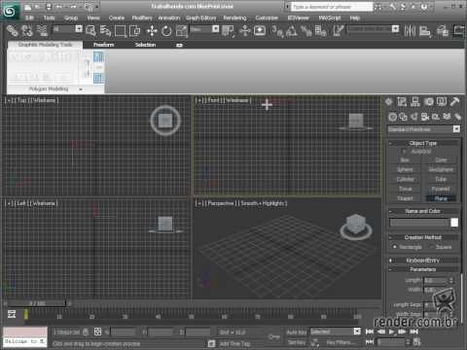
Task: Click the Unlink Selection tool
Action: click(27, 31)
